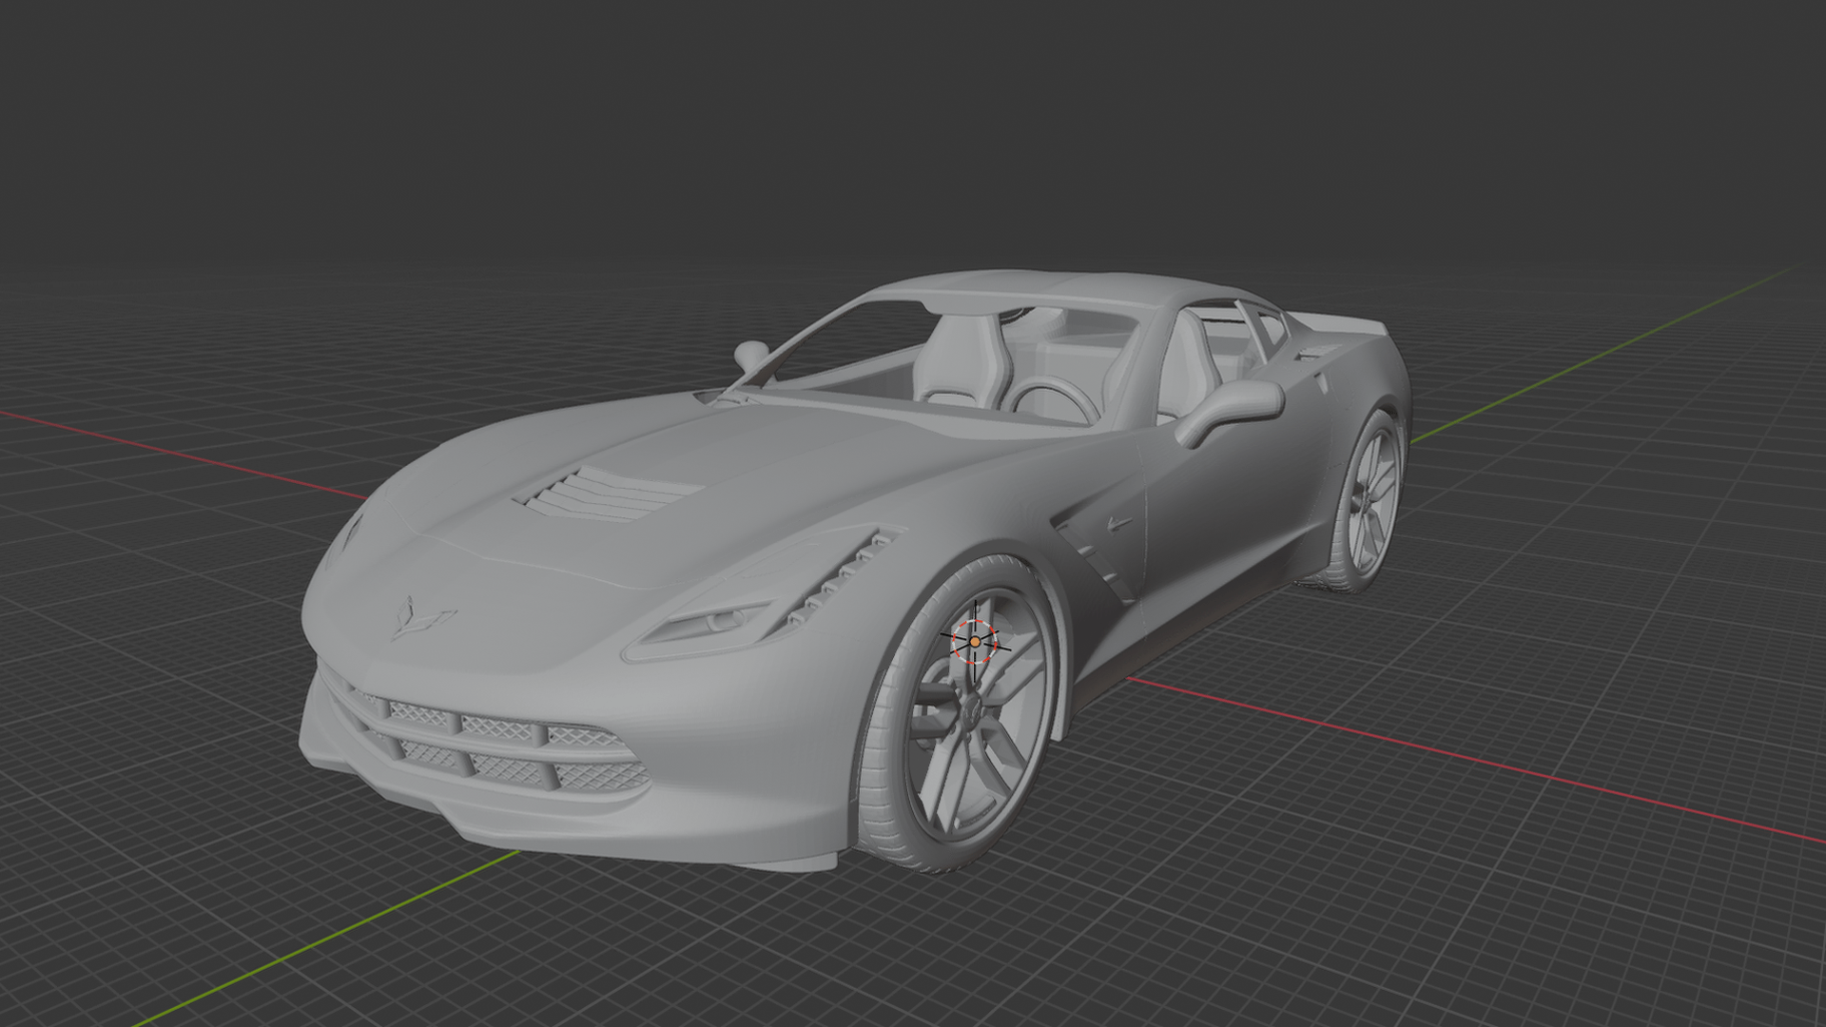
Task: Click the 3D cursor on the front wheel
Action: click(x=975, y=643)
